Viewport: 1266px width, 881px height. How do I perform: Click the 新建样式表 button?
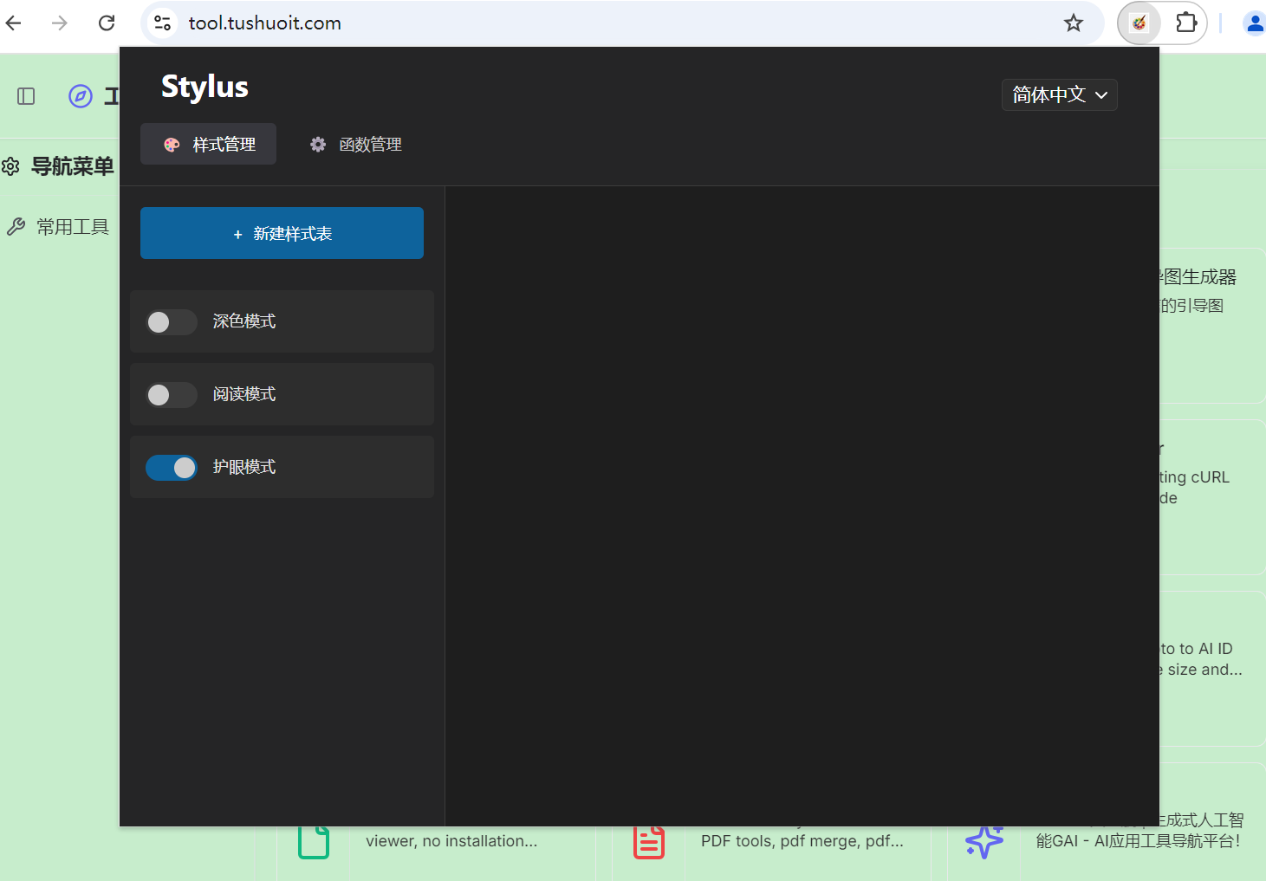282,233
